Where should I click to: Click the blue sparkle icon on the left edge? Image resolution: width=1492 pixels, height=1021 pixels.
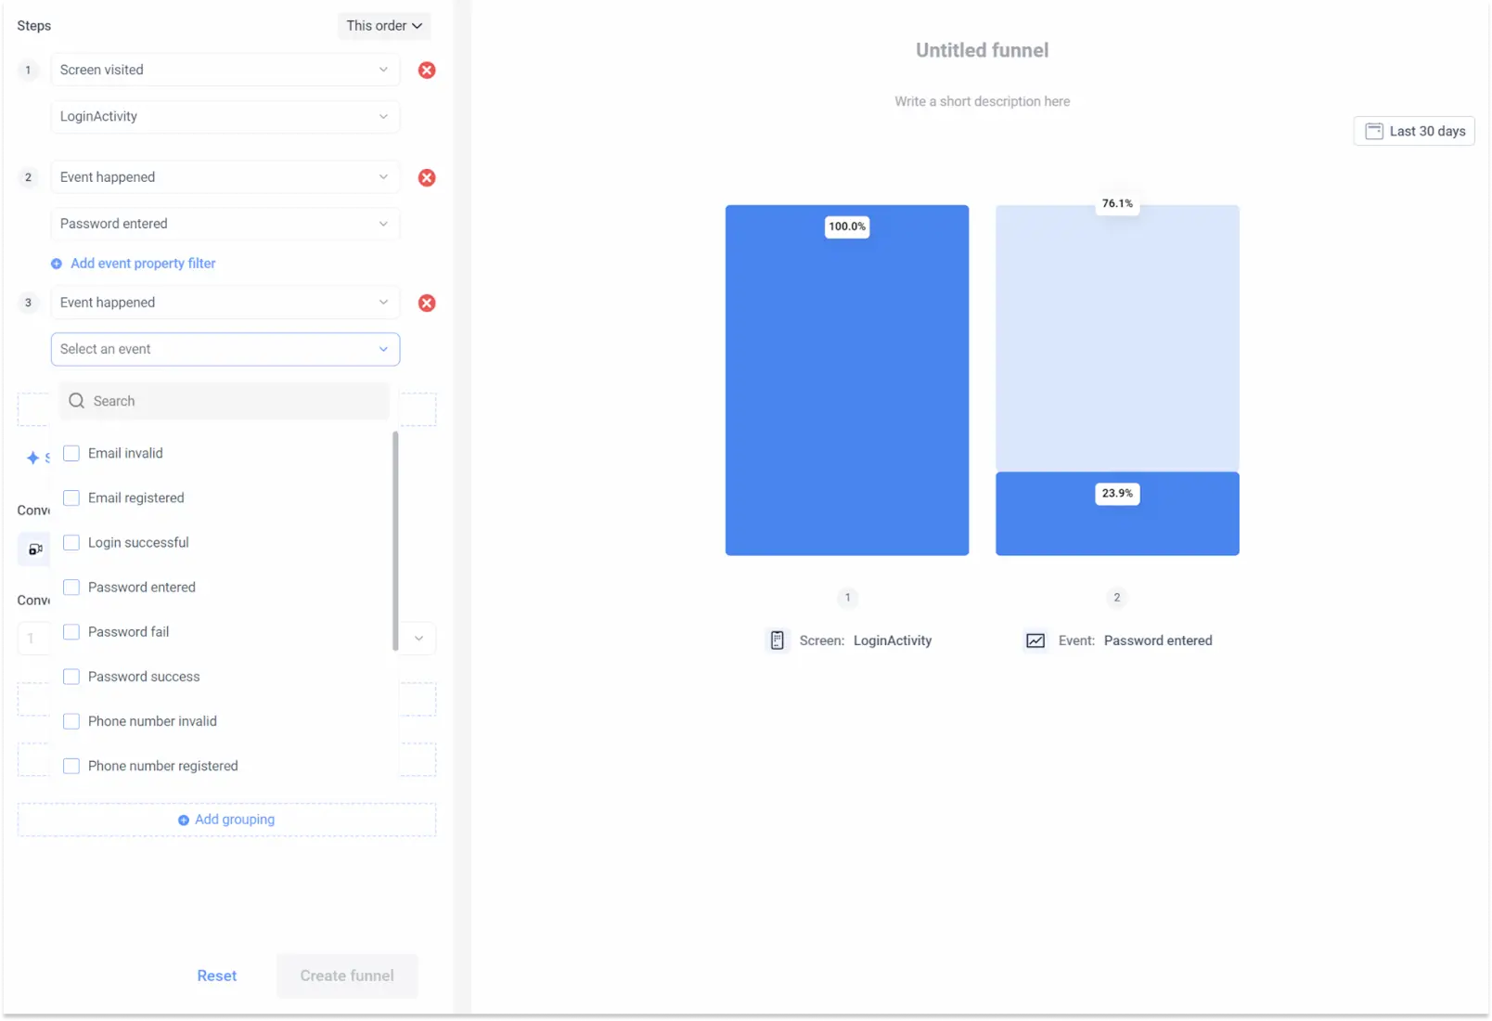tap(33, 458)
